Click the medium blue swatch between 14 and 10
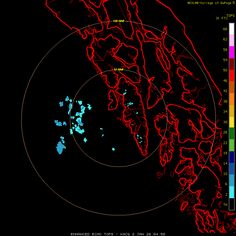The height and width of the screenshot is (236, 236). [232, 169]
